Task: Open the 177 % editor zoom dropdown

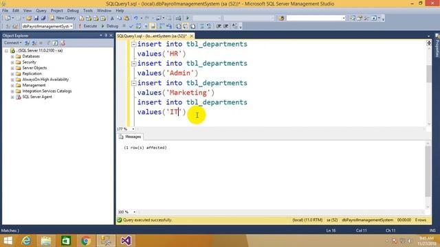Action: click(x=133, y=129)
